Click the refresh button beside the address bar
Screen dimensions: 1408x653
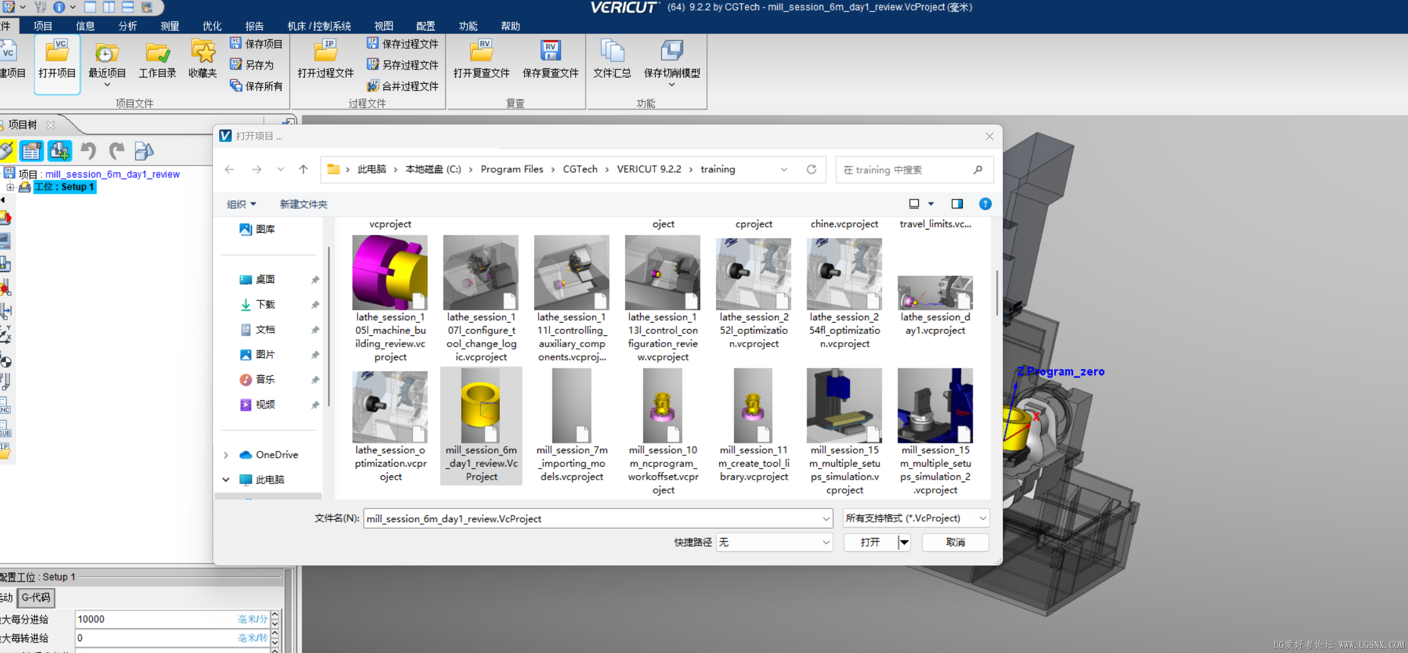[812, 170]
